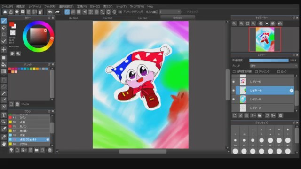Select the Acrylic brush at the list bottom
This screenshot has width=301, height=169.
pyautogui.click(x=29, y=144)
